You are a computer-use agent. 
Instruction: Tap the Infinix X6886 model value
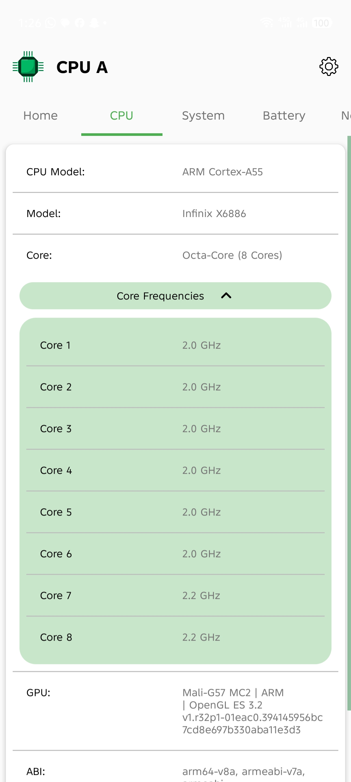pos(214,213)
